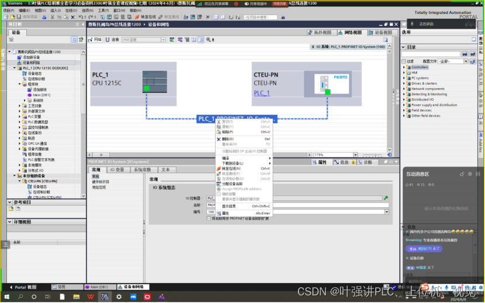Select the IO tags (IO 变量) tab
The height and width of the screenshot is (303, 485).
[x=117, y=170]
